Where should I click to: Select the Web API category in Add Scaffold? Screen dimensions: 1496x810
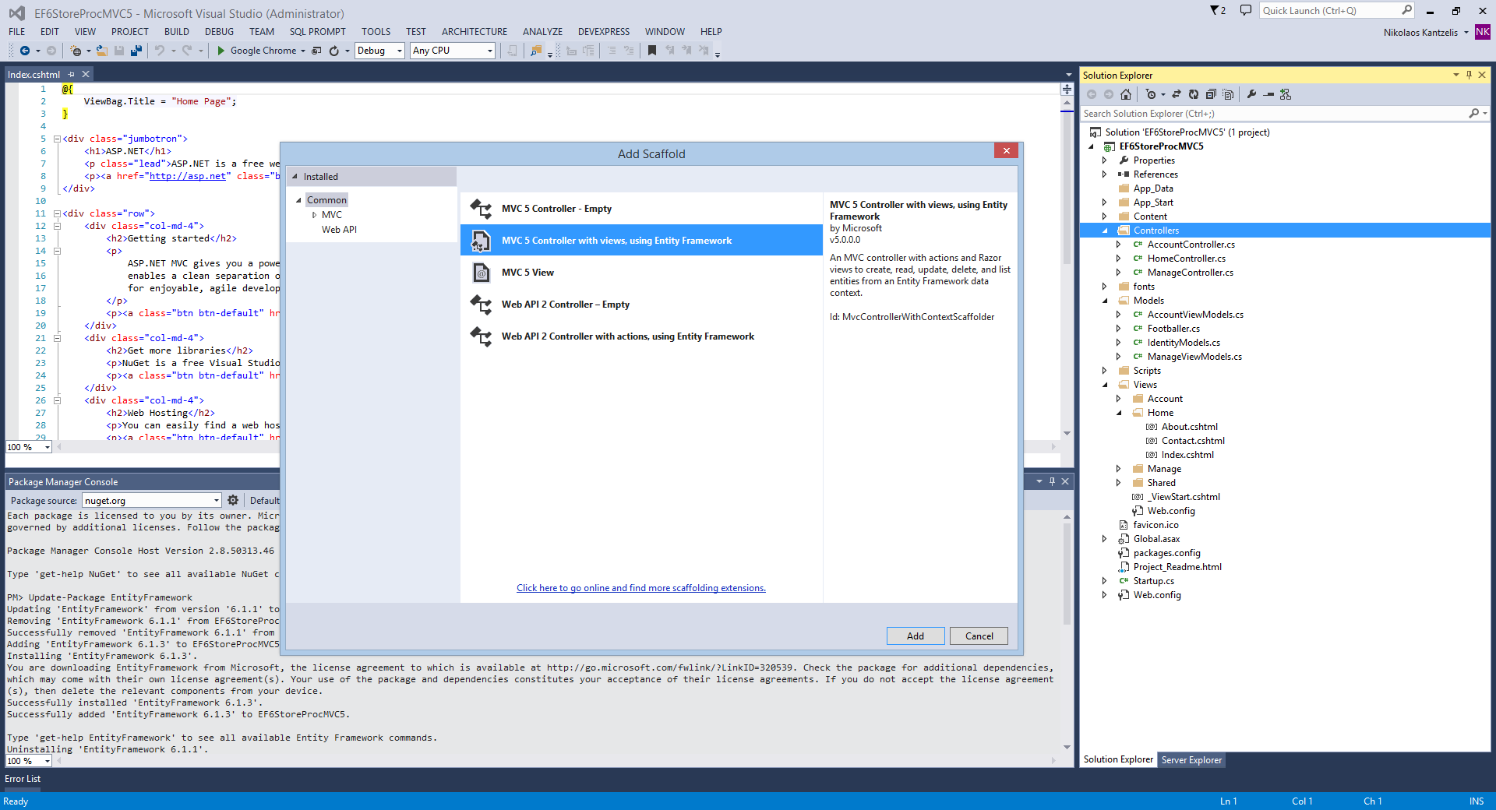pyautogui.click(x=339, y=230)
